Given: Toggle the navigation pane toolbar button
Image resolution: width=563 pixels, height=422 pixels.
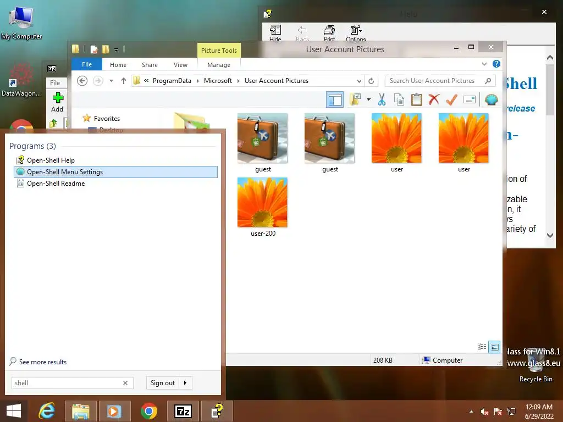Looking at the screenshot, I should pyautogui.click(x=335, y=99).
